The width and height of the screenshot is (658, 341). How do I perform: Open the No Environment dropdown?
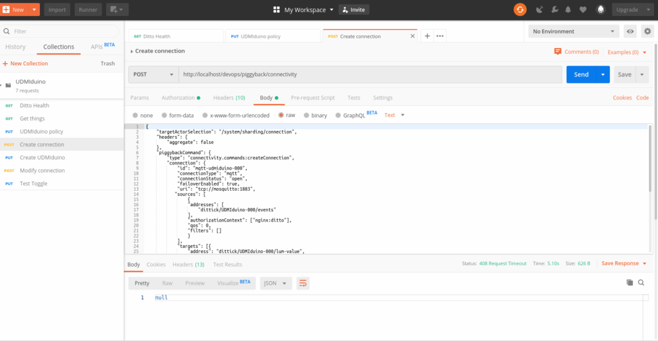tap(573, 31)
